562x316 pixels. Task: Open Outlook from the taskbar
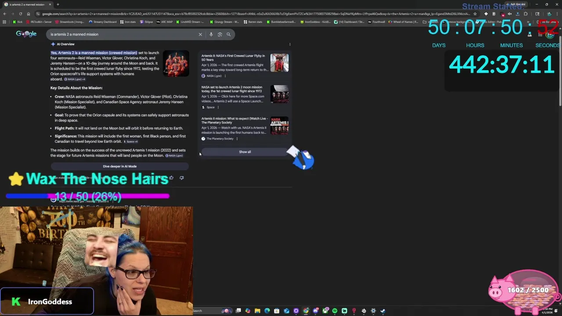click(x=286, y=311)
